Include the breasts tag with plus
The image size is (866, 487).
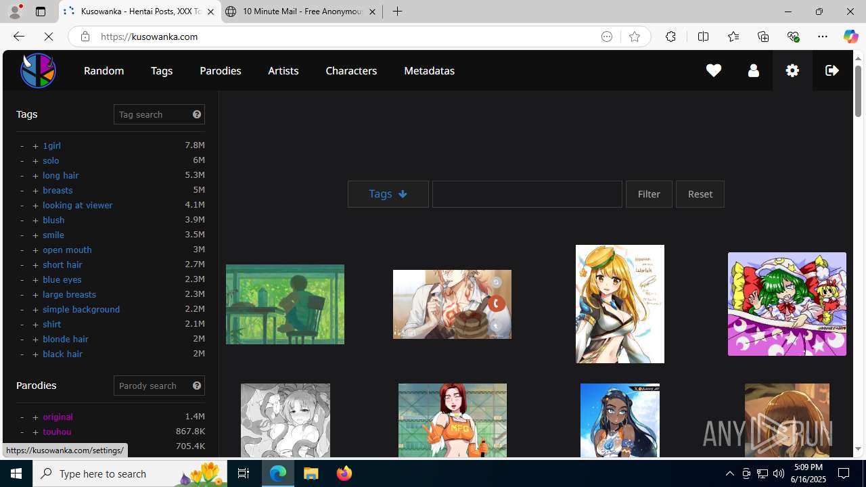(35, 190)
